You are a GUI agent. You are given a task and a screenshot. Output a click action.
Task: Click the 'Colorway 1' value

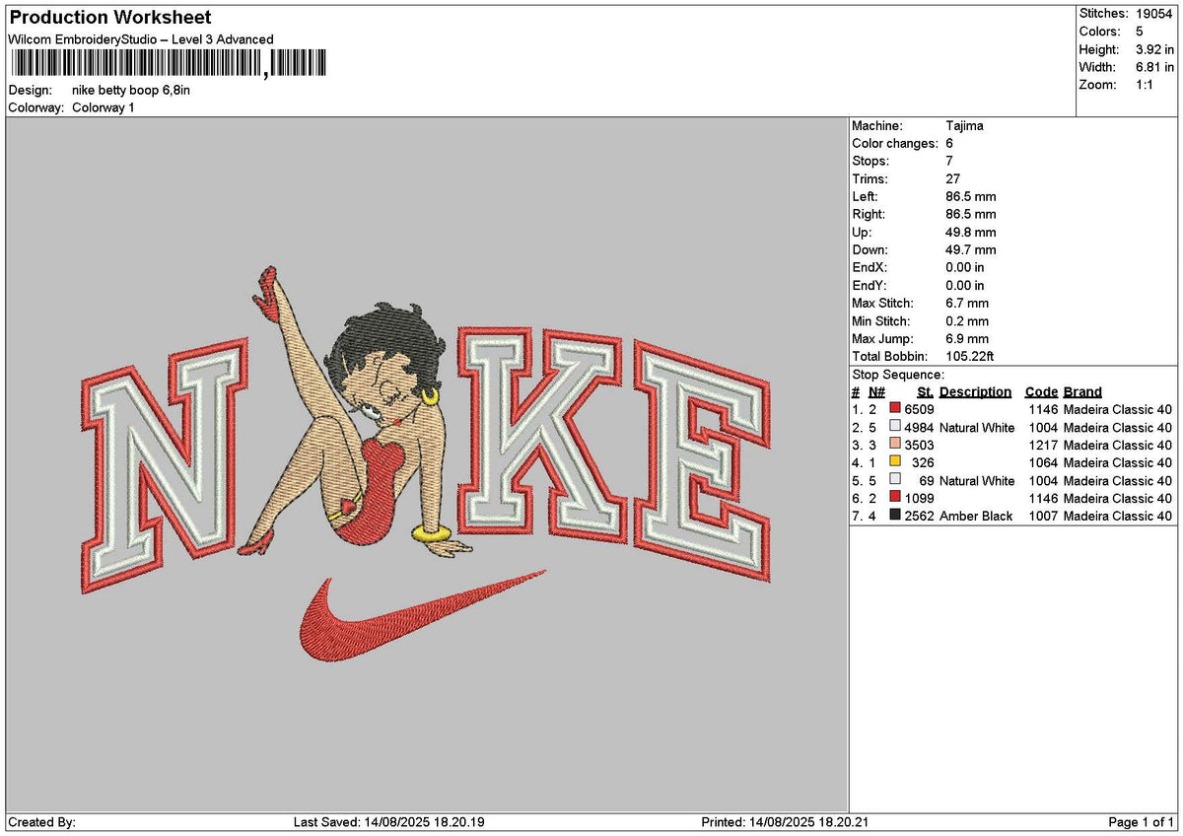click(x=104, y=107)
